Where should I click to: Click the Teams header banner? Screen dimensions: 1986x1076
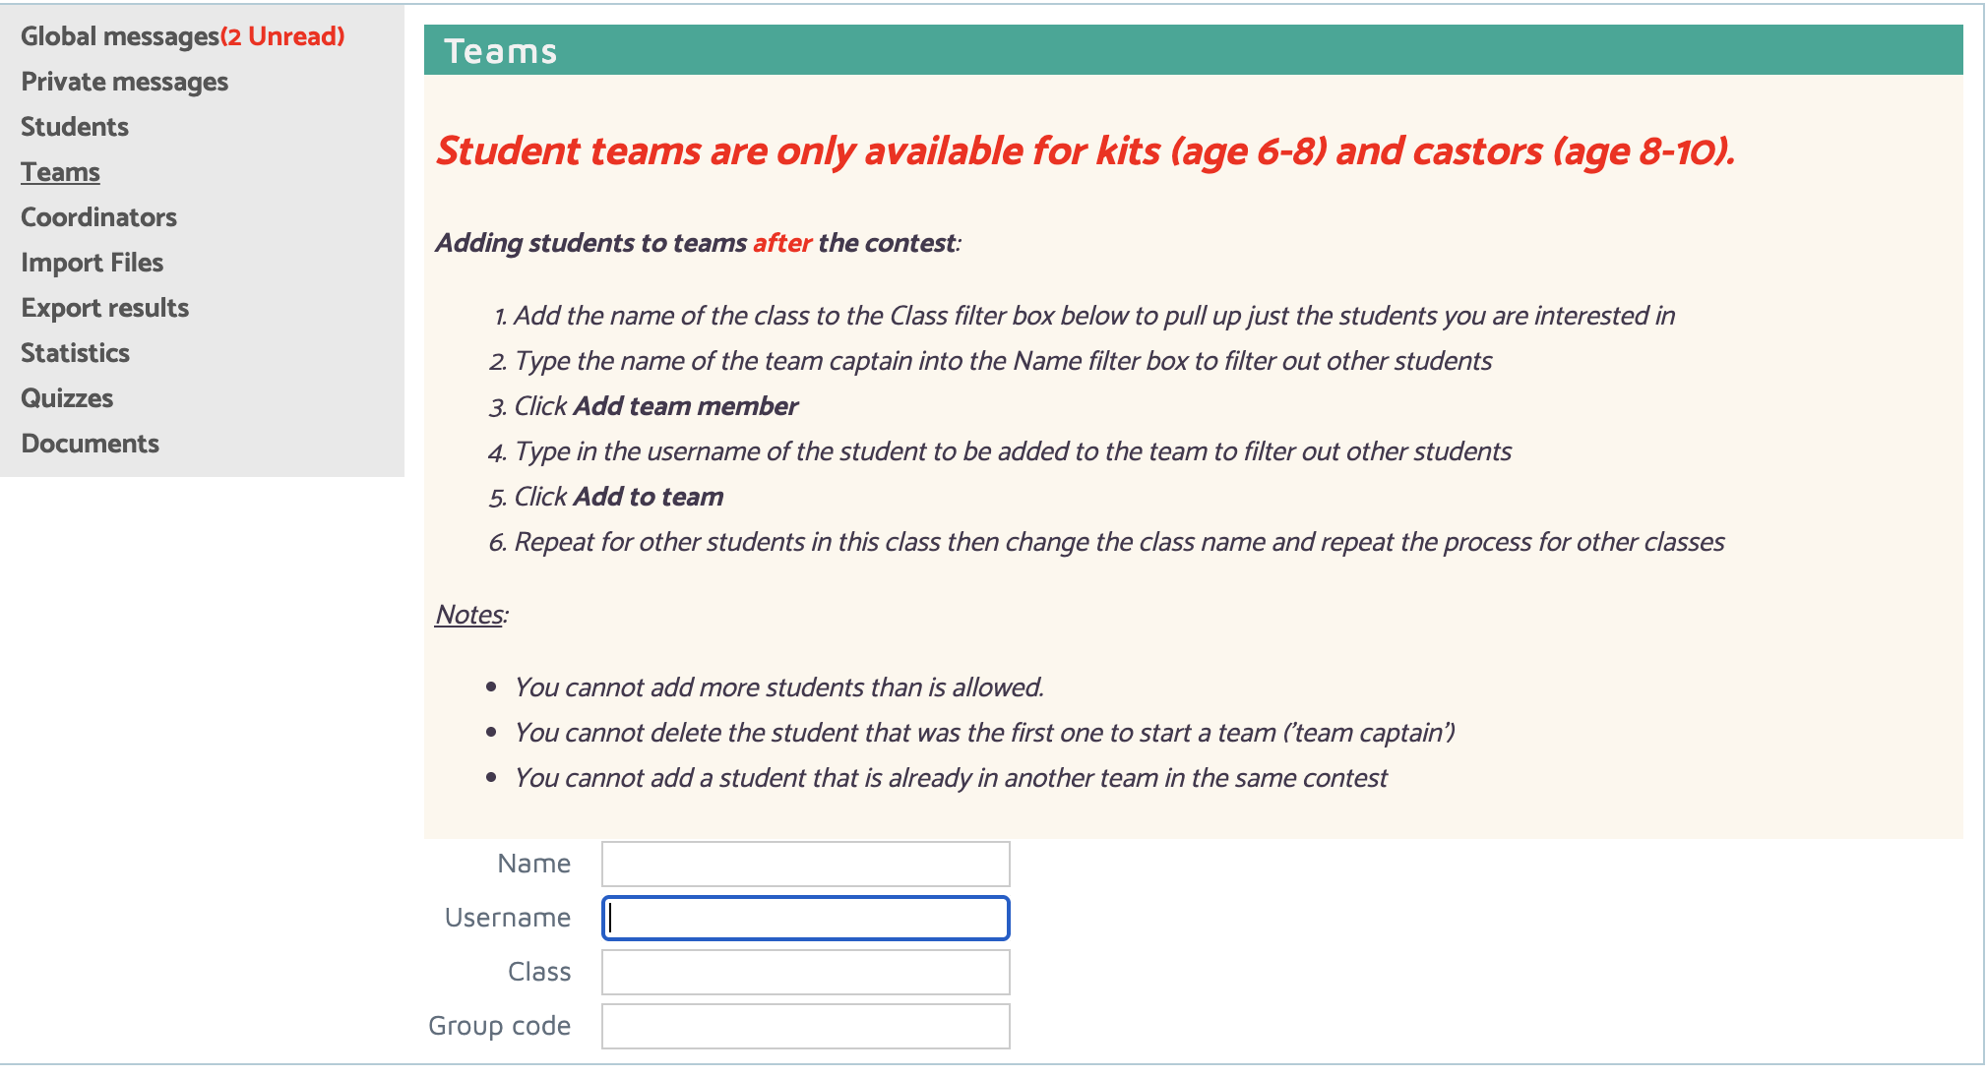pyautogui.click(x=1193, y=50)
